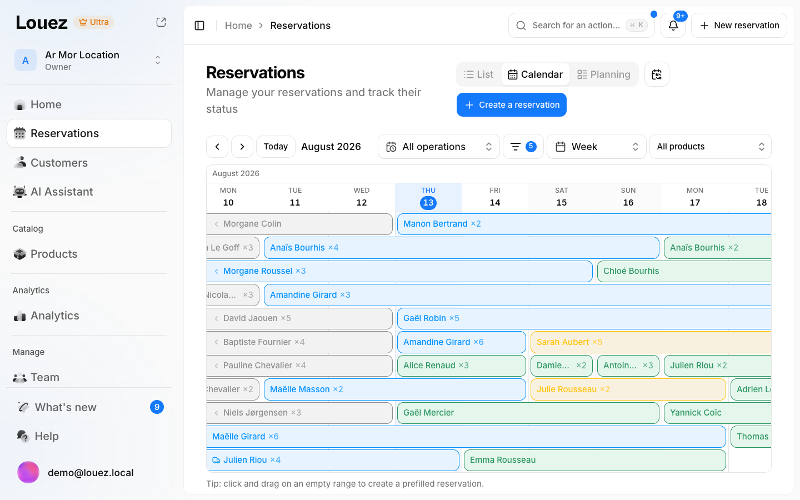Click the Search for an action field

(581, 26)
